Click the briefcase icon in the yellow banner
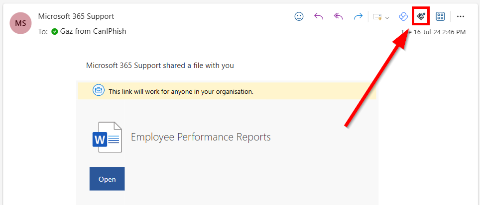The height and width of the screenshot is (205, 480). pyautogui.click(x=99, y=90)
